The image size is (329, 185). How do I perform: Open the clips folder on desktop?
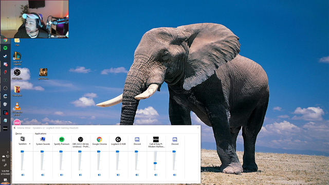coord(17,42)
